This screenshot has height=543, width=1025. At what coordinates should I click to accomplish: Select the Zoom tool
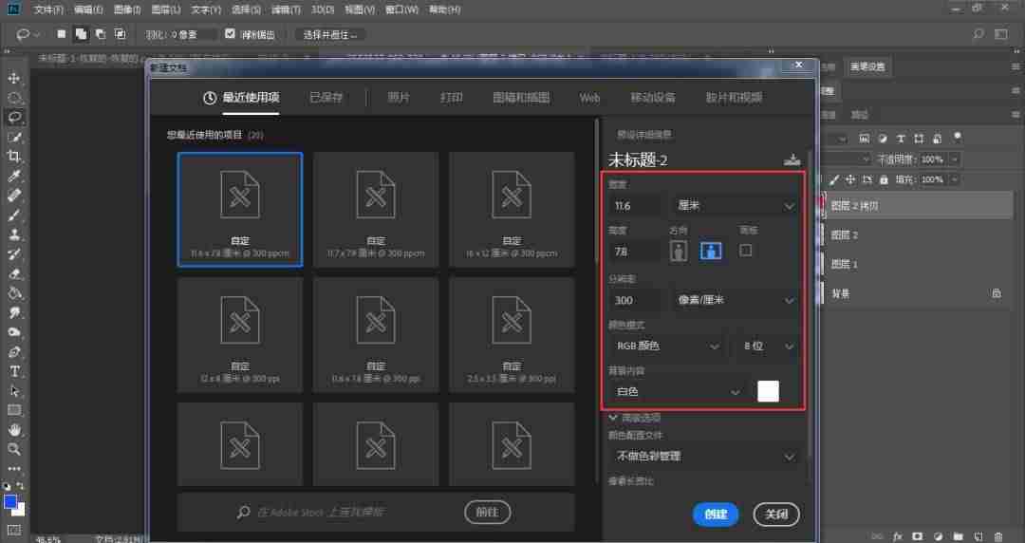click(13, 449)
